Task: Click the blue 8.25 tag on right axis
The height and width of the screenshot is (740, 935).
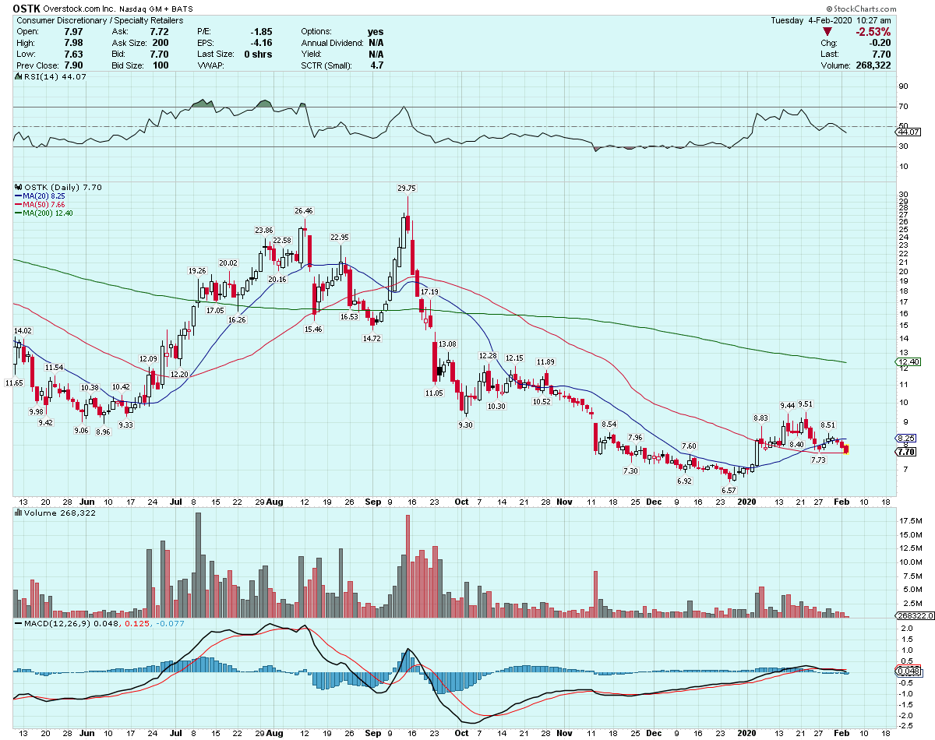Action: pyautogui.click(x=905, y=439)
